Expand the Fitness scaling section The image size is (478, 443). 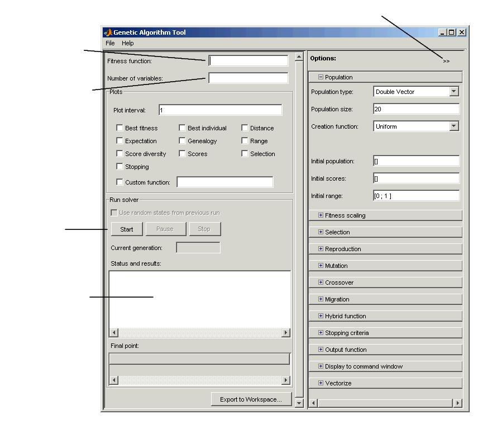pyautogui.click(x=321, y=215)
